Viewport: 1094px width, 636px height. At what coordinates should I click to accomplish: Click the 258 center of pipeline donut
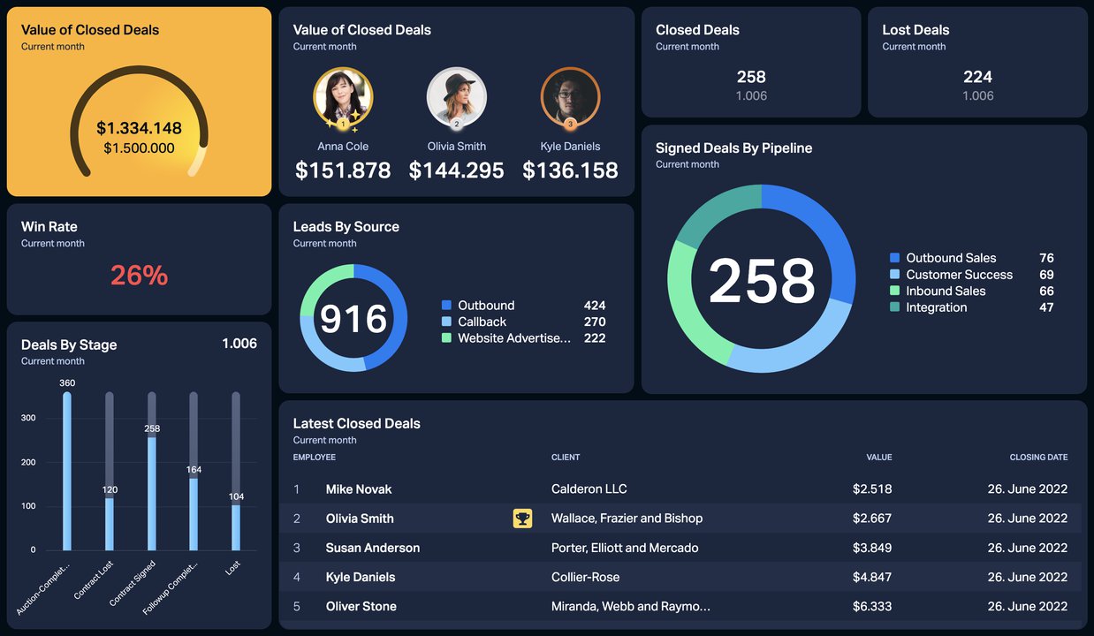[x=762, y=281]
